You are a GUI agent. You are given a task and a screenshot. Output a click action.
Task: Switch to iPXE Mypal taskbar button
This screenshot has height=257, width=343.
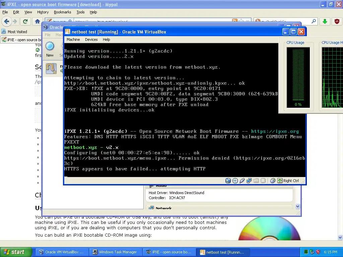tap(169, 252)
